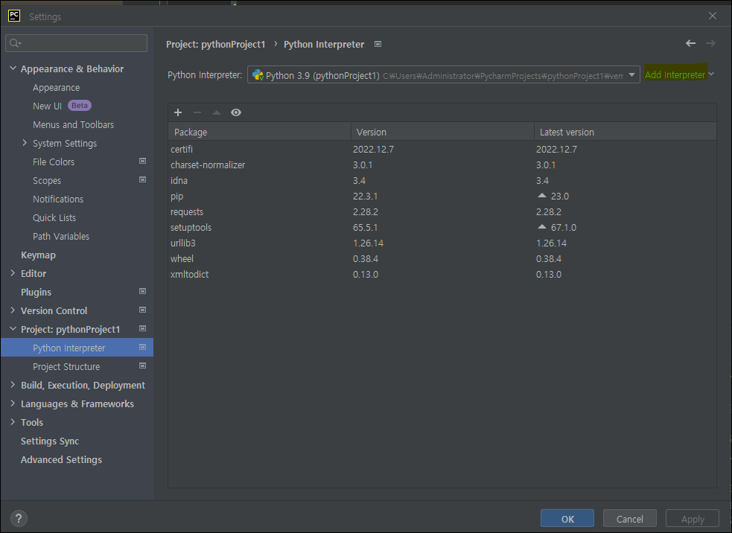The height and width of the screenshot is (533, 732).
Task: Select the setuptools package name
Action: pos(191,227)
